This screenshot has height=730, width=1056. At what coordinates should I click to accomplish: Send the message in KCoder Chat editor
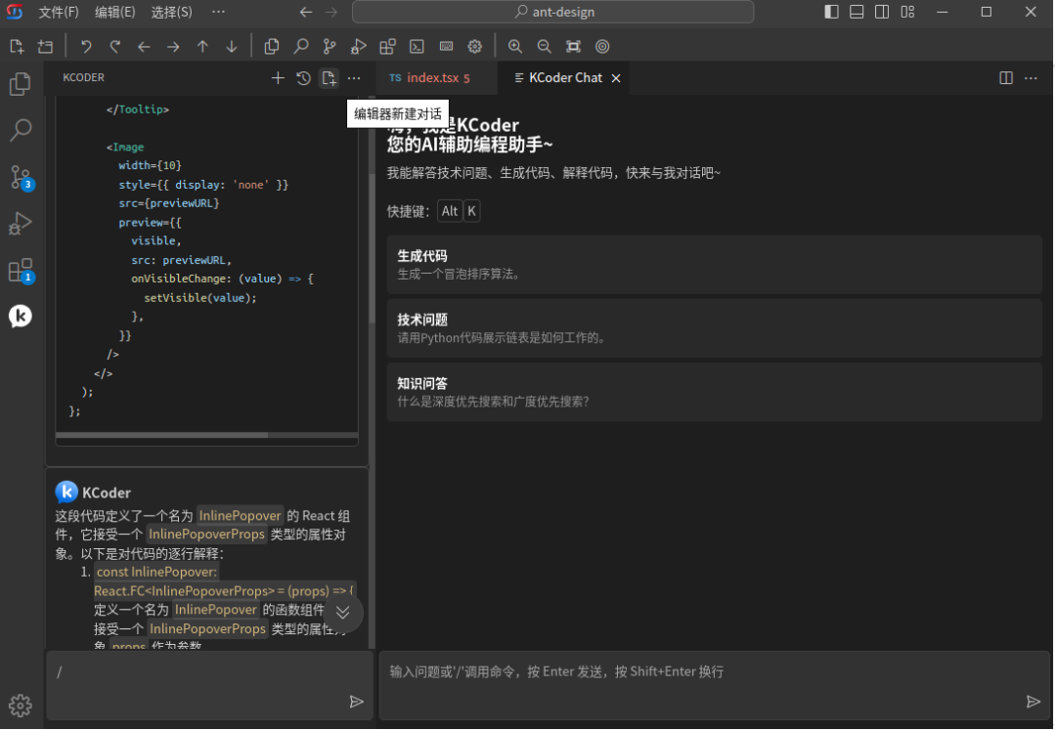1034,703
